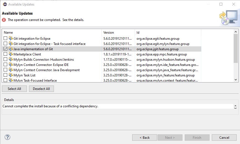The width and height of the screenshot is (240, 144).
Task: Click version 1.8.1.v20191119-1...
Action: 118,54
